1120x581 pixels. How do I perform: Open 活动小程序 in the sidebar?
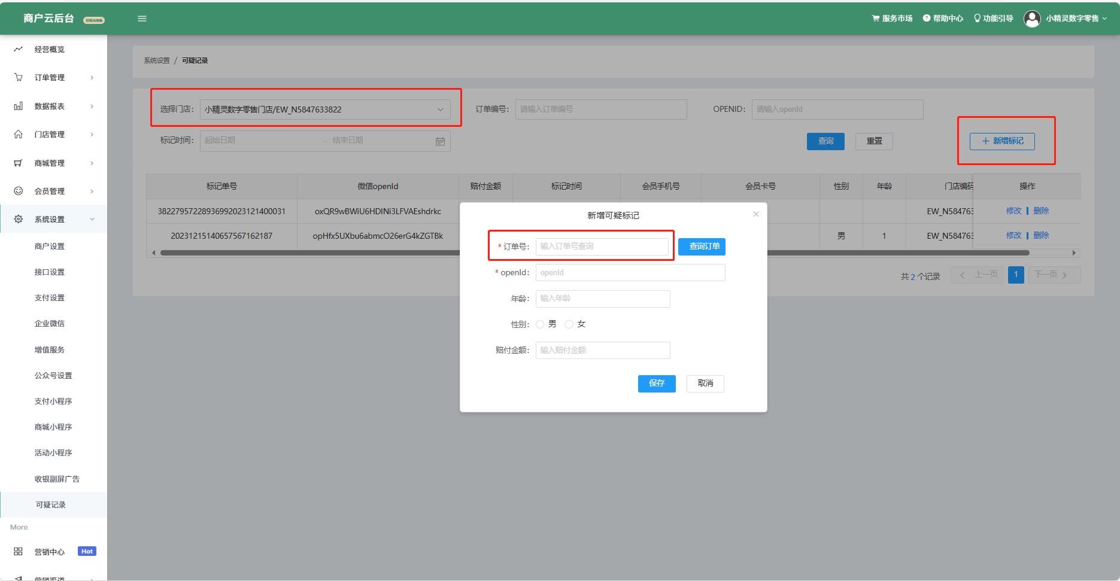click(x=53, y=453)
